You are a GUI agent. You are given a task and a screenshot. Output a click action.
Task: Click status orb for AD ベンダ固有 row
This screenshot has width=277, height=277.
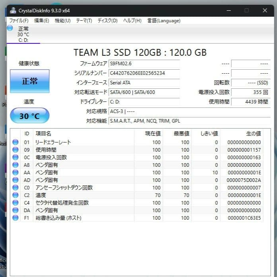16,180
